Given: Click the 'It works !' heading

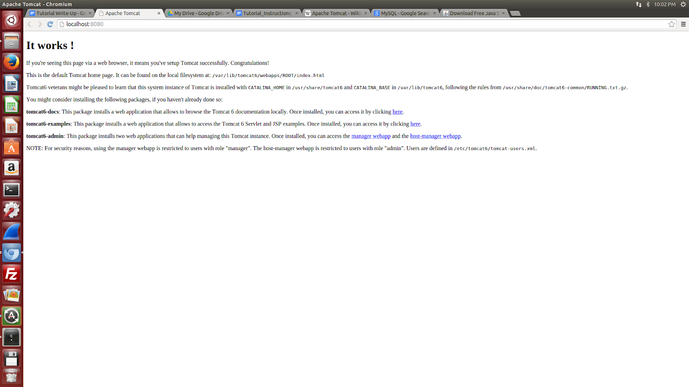Looking at the screenshot, I should (x=50, y=46).
